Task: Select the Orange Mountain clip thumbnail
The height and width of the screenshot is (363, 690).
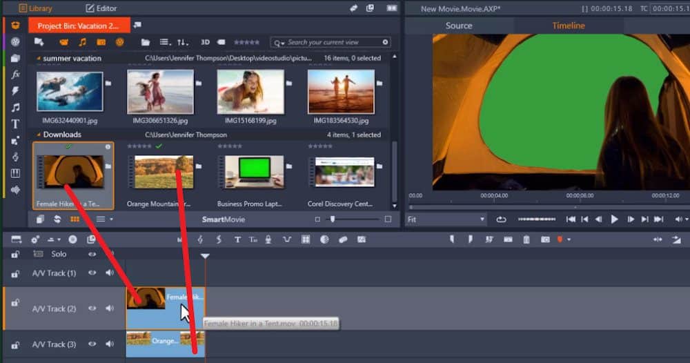Action: (x=164, y=172)
